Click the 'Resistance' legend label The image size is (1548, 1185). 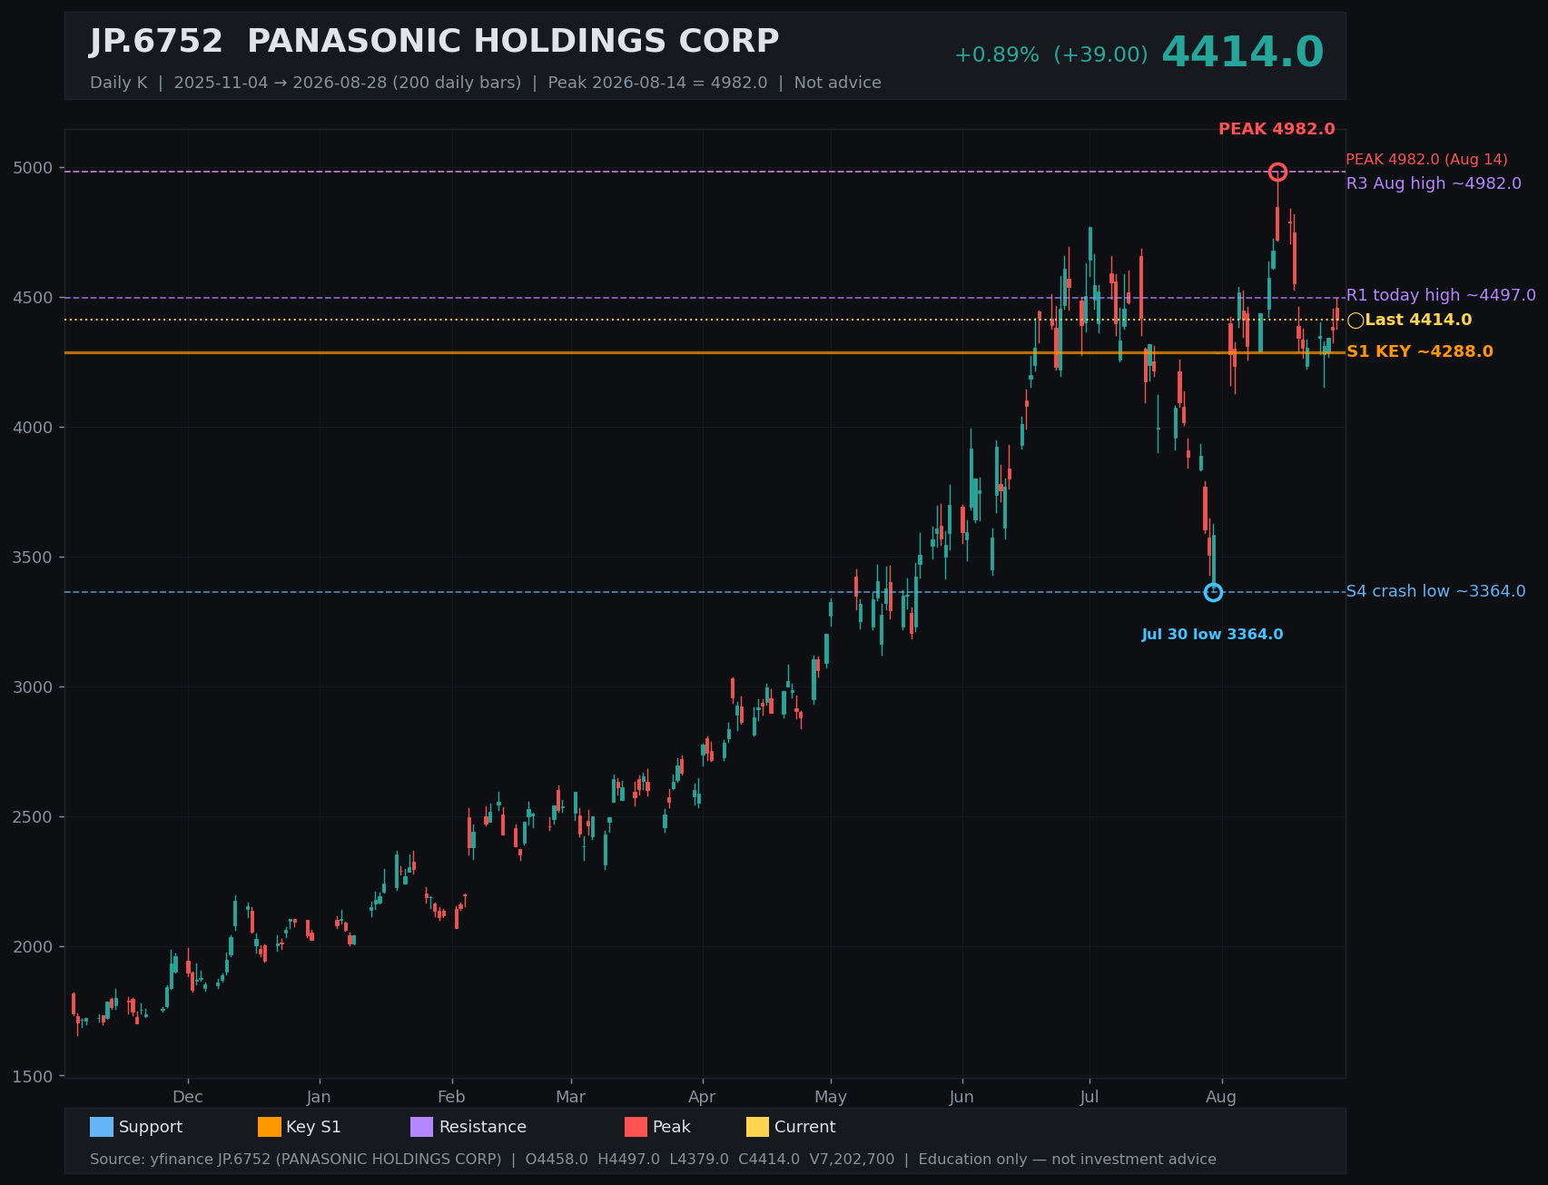tap(482, 1127)
